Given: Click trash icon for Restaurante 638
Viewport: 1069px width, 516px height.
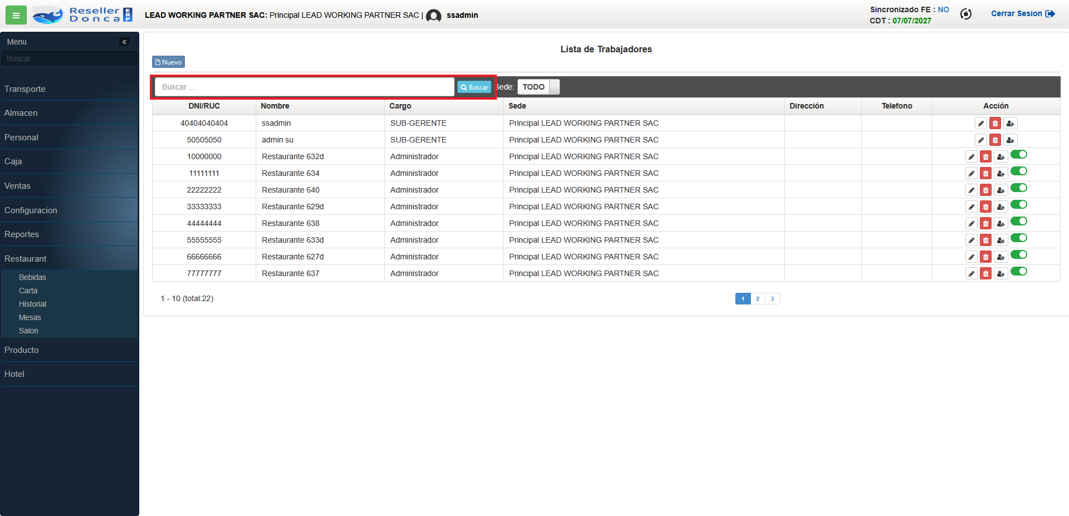Looking at the screenshot, I should tap(985, 224).
